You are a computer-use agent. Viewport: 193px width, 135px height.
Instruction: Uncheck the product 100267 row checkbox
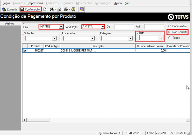coord(25,50)
